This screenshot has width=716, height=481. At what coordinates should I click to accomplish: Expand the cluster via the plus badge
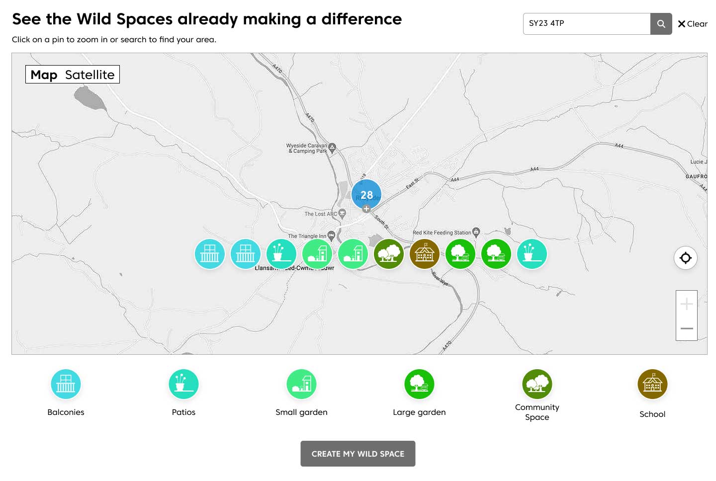pyautogui.click(x=366, y=209)
